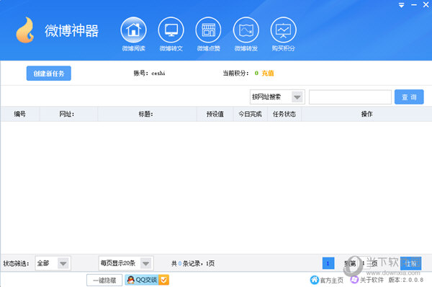Viewport: 432px width, 287px height.
Task: Open the 微博转发 map icon
Action: click(x=246, y=30)
